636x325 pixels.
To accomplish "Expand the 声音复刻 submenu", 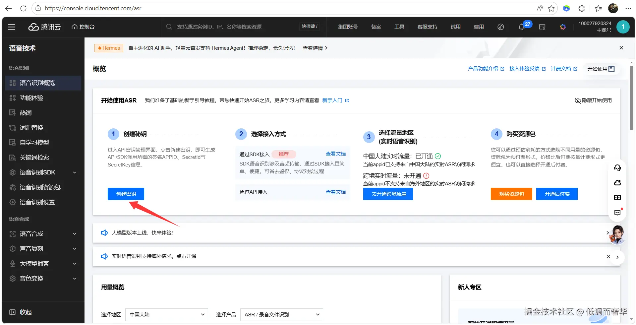I will click(x=75, y=249).
